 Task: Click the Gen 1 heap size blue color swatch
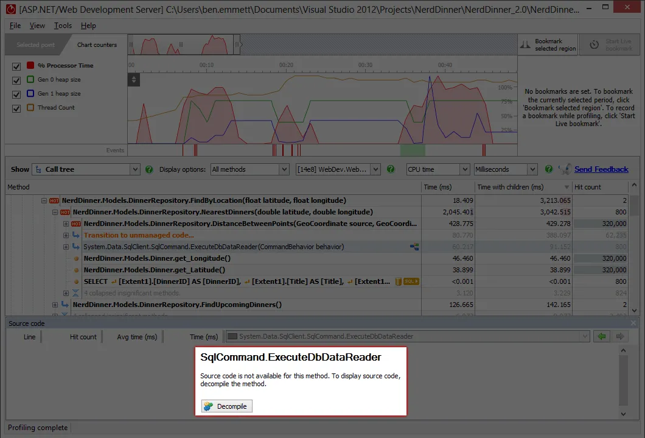click(30, 94)
